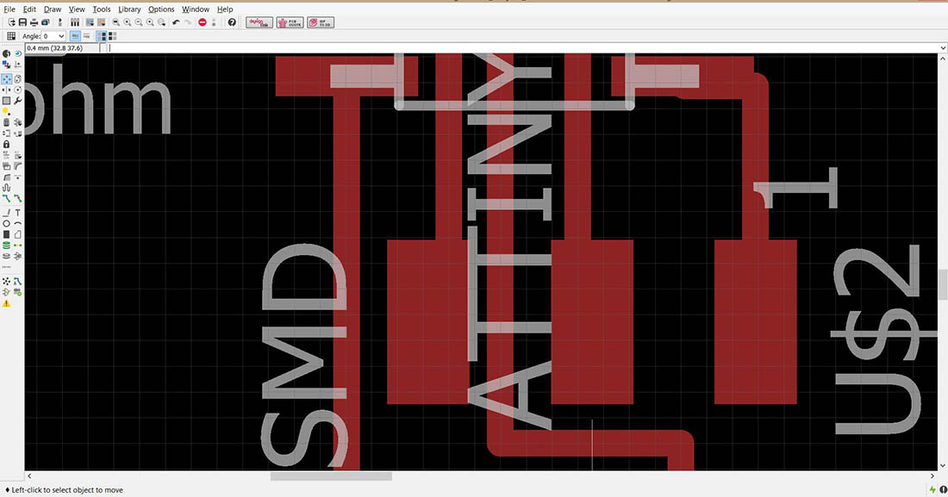Screen dimensions: 948x497
Task: Open the DRC warning triangle tool
Action: (6, 303)
